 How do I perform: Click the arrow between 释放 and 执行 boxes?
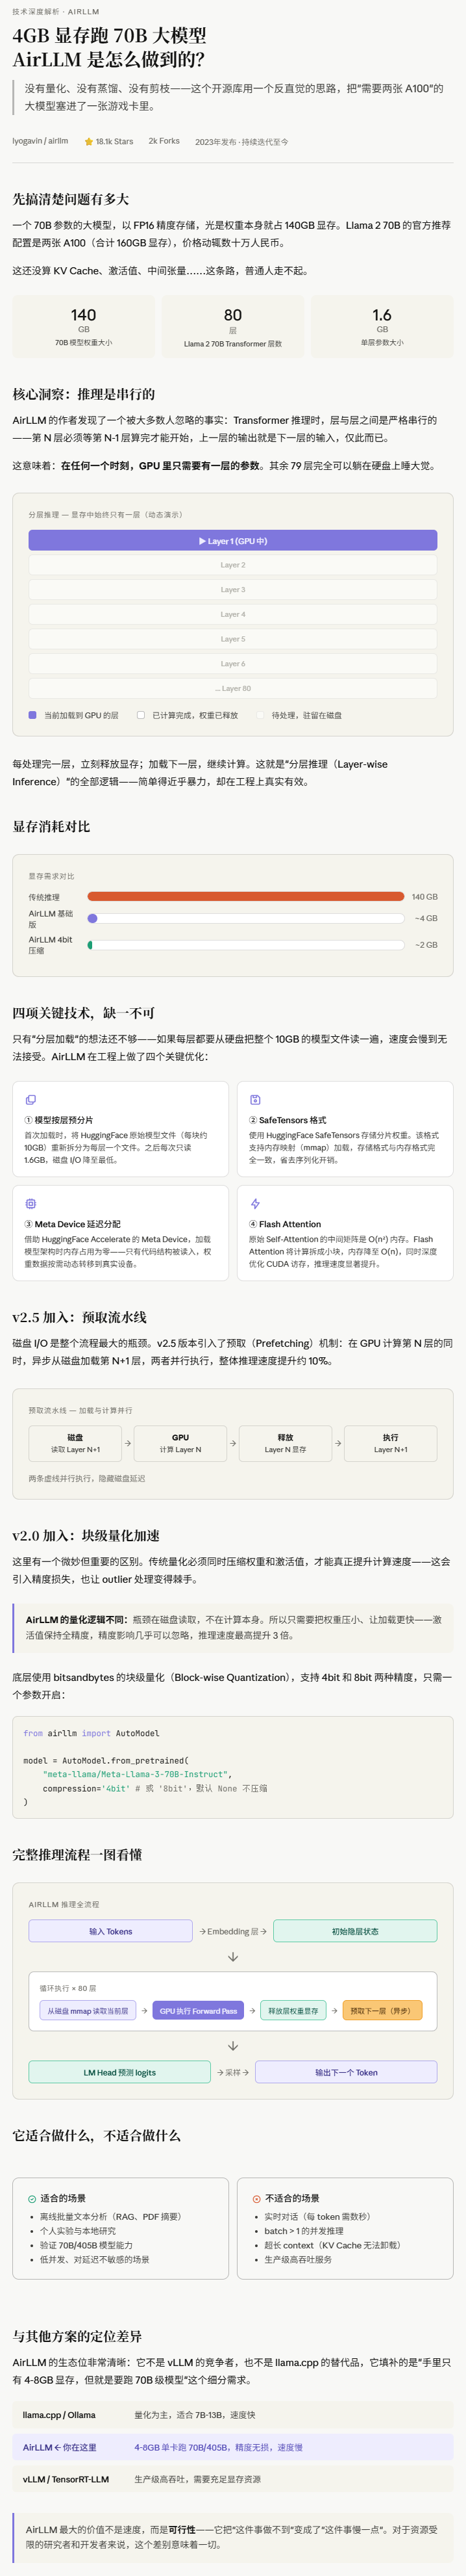[338, 1443]
